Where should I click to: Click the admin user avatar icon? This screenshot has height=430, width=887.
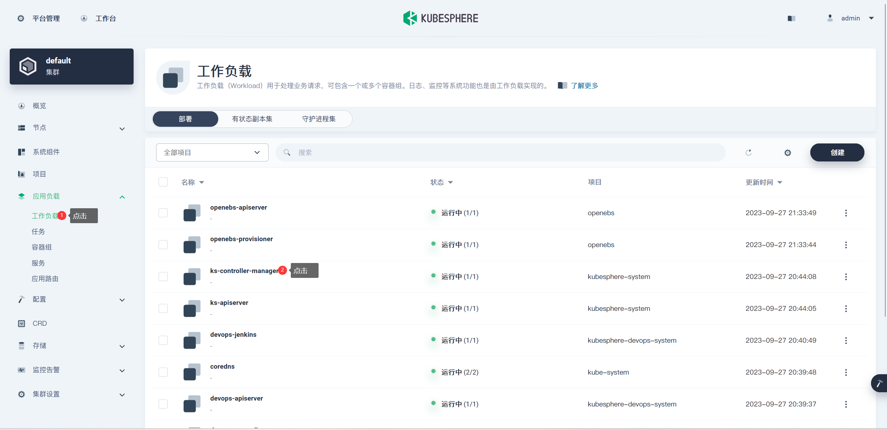pyautogui.click(x=830, y=18)
